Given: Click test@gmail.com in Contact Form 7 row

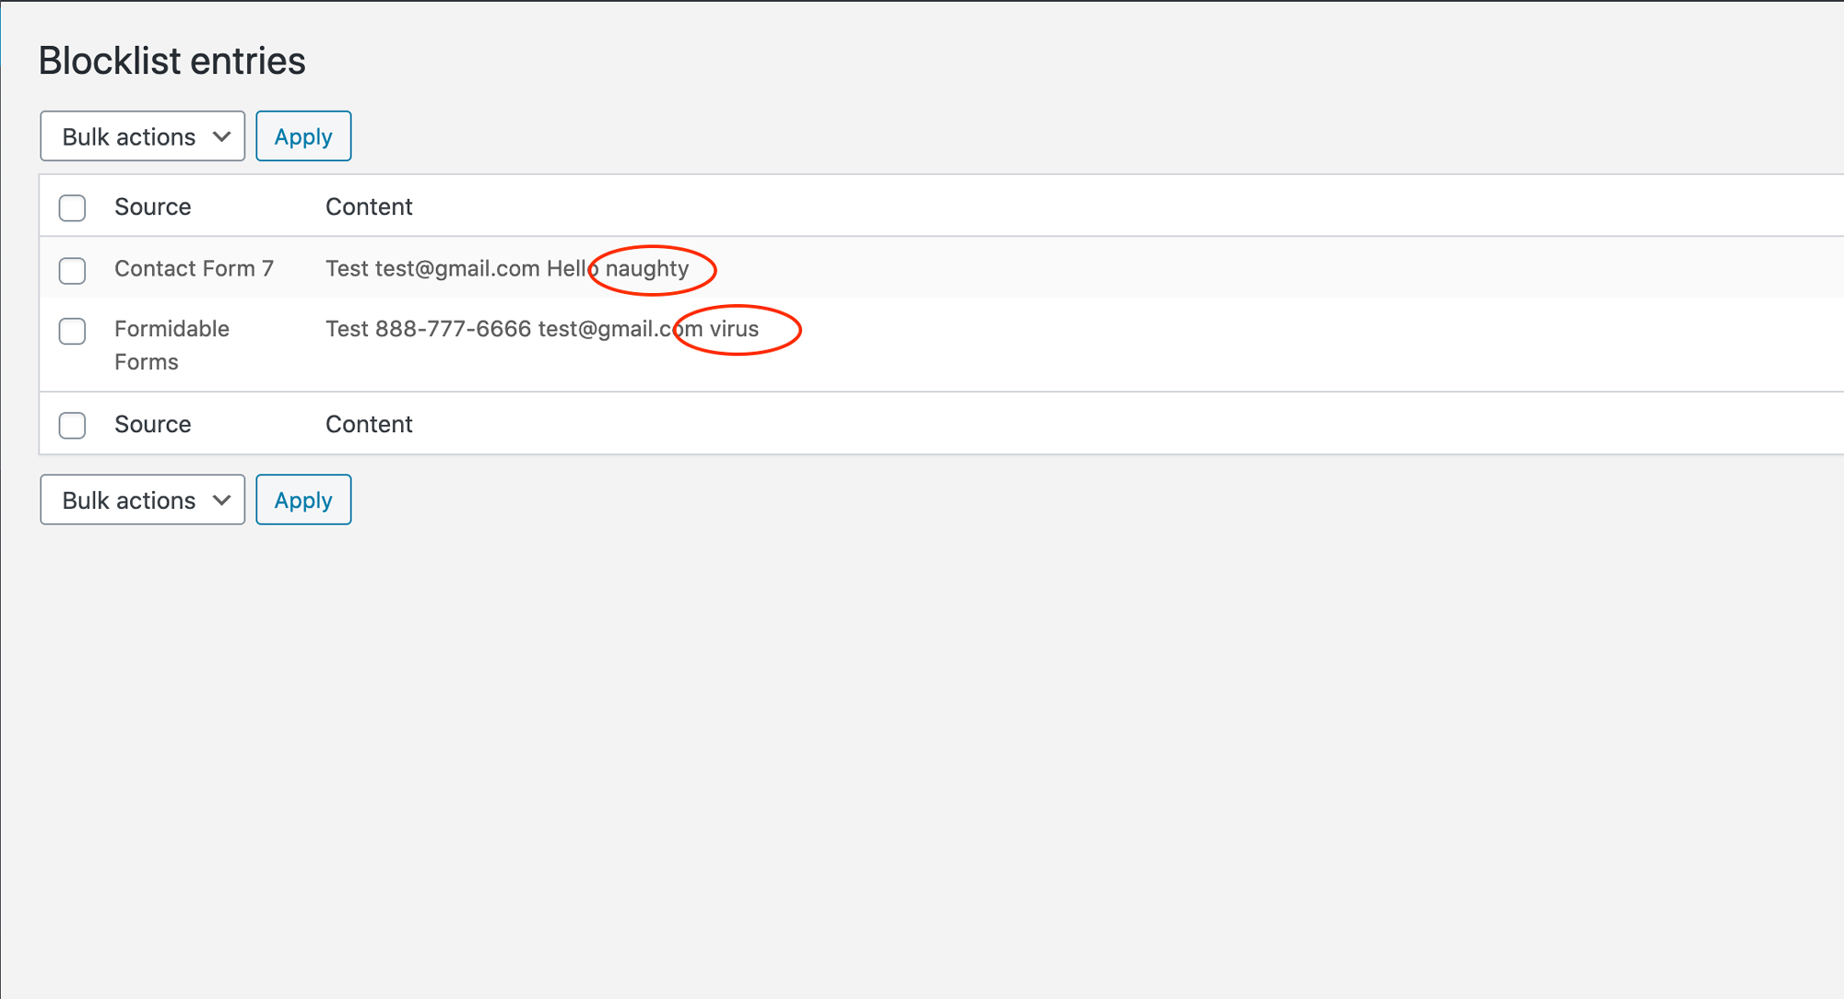Looking at the screenshot, I should point(456,268).
